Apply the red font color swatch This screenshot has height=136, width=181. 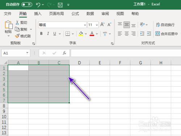point(92,33)
